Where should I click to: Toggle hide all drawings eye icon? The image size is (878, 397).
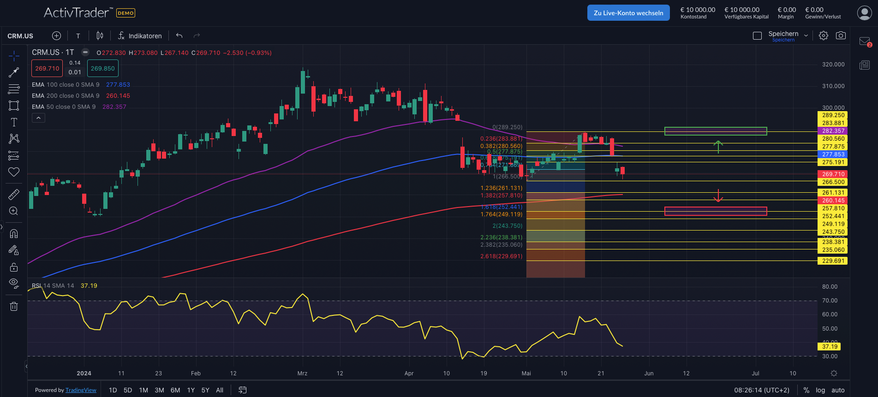tap(14, 282)
